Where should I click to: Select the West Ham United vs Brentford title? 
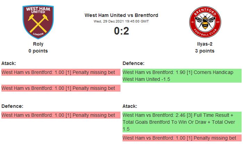click(121, 15)
